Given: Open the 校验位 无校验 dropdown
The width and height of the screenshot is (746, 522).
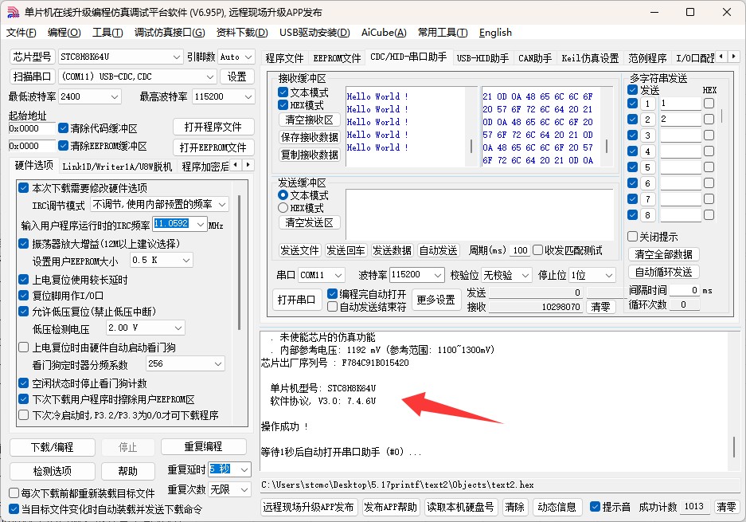Looking at the screenshot, I should [525, 275].
